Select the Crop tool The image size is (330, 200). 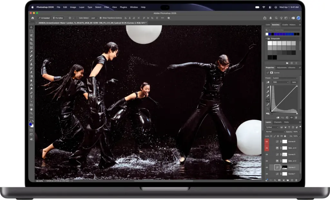[31, 44]
